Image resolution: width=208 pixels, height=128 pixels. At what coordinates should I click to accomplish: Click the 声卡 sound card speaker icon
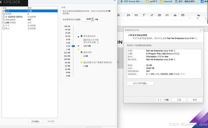(x=4, y=26)
